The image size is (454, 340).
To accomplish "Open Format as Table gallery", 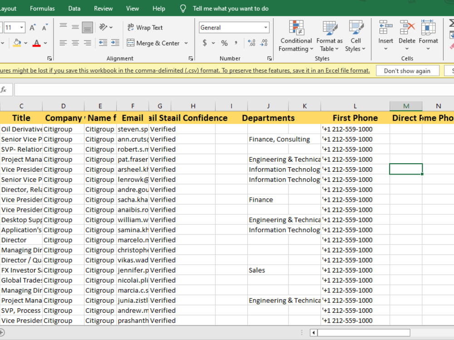I will tap(330, 36).
